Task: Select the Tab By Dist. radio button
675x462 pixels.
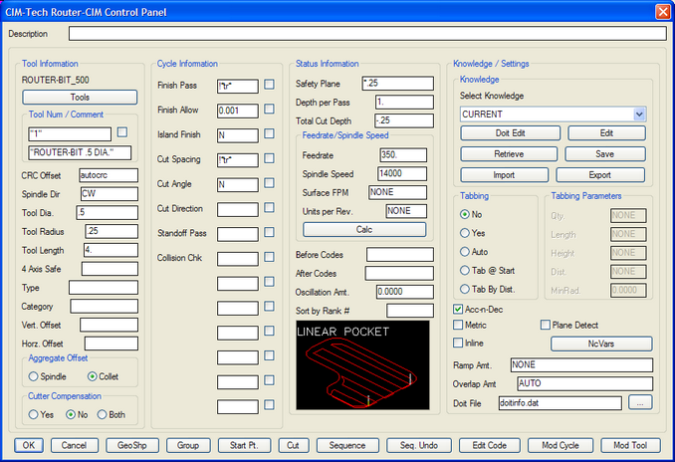Action: (465, 289)
